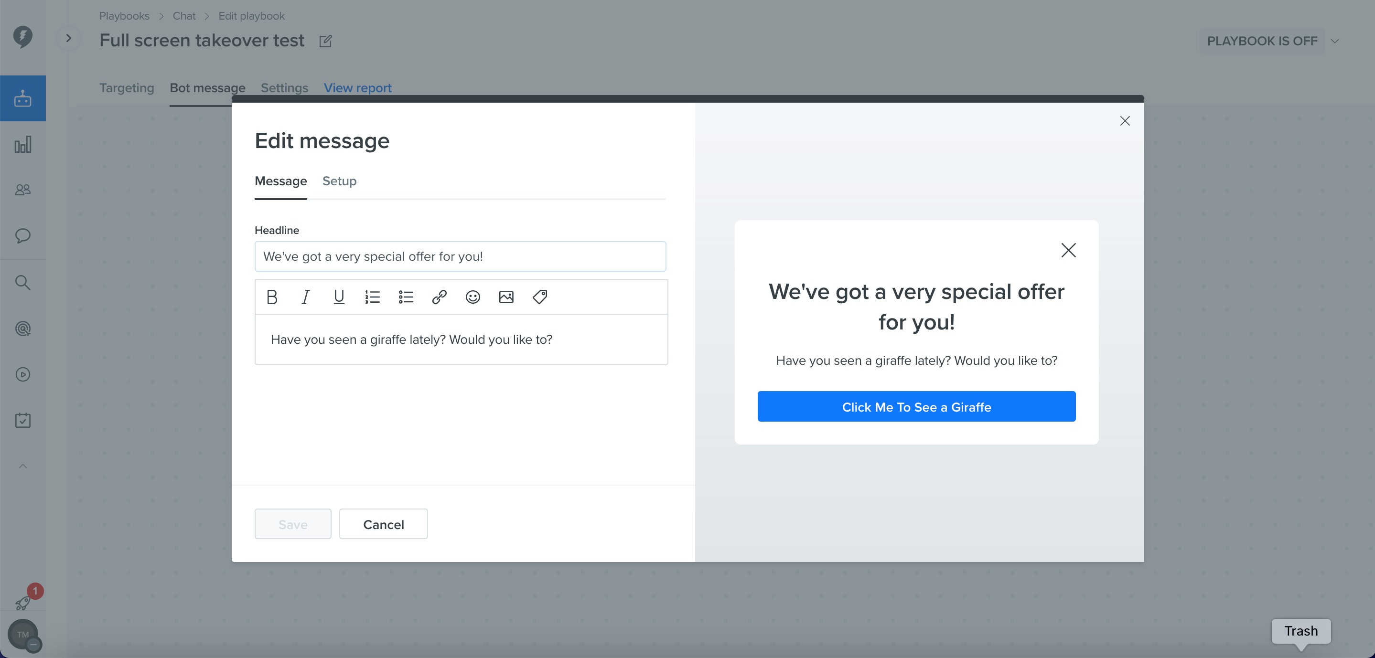Collapse the sidebar upward caret
The image size is (1375, 658).
22,467
